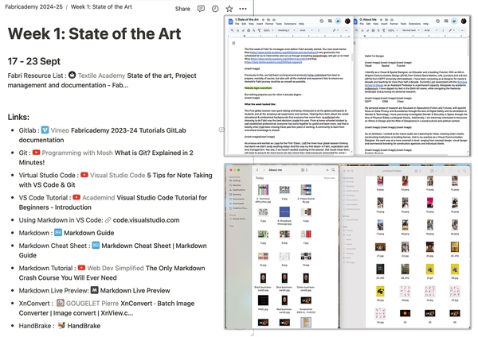Screen dimensions: 478x337
Task: Open Visual Studio Code Tutorial for Beginners link
Action: (113, 203)
